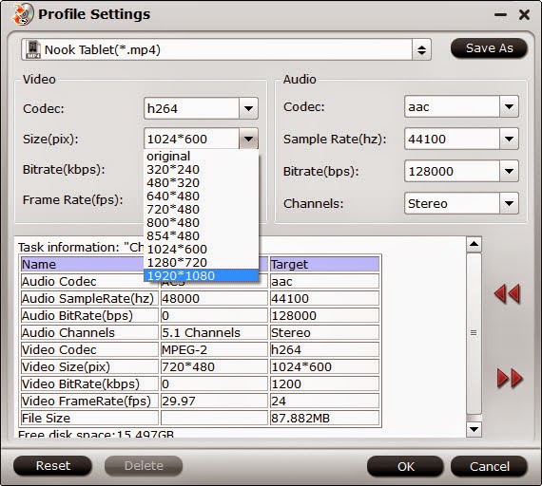Click the task info scrollbar down arrow

pyautogui.click(x=474, y=429)
